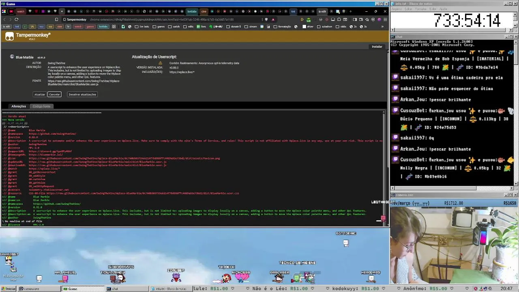Open Ajuda menu in Bloco de notas
The image size is (519, 292).
click(443, 9)
